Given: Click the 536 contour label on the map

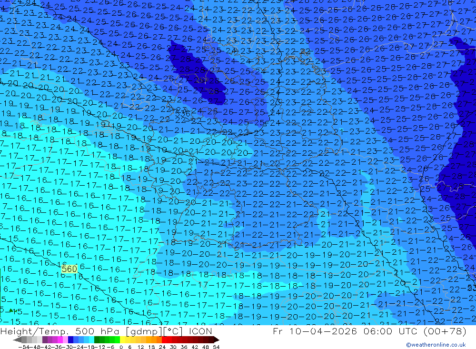Looking at the screenshot, I should tap(183, 114).
